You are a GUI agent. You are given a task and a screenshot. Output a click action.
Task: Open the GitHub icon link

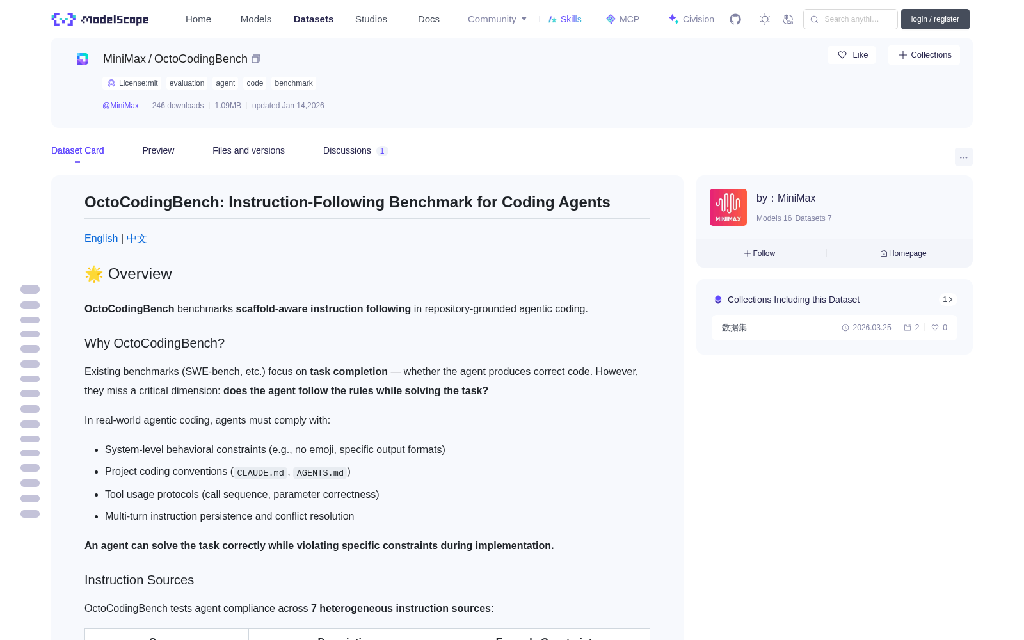(x=735, y=19)
